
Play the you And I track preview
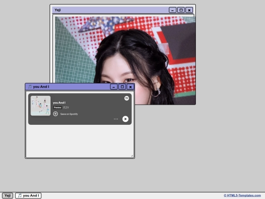pos(126,119)
